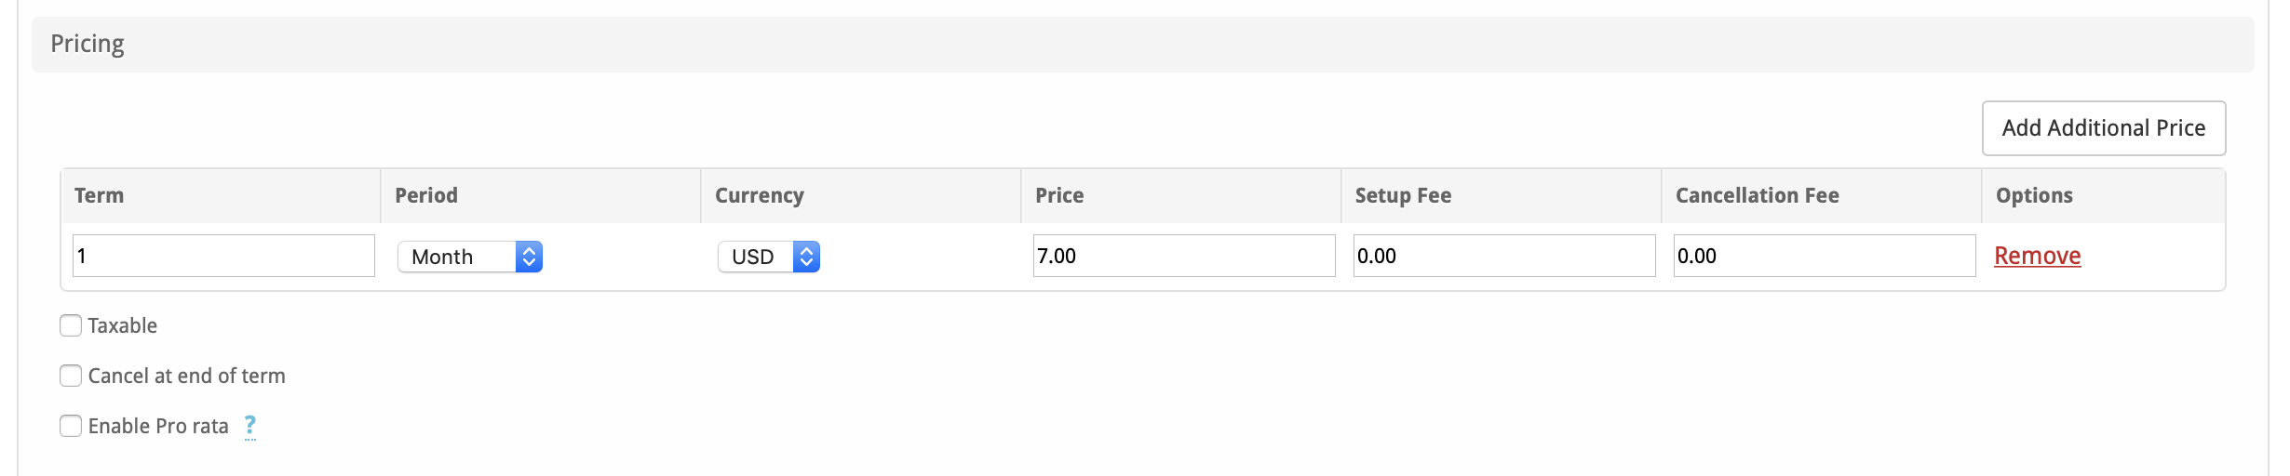Check the Cancel at end of term option
This screenshot has height=476, width=2290.
[x=71, y=376]
